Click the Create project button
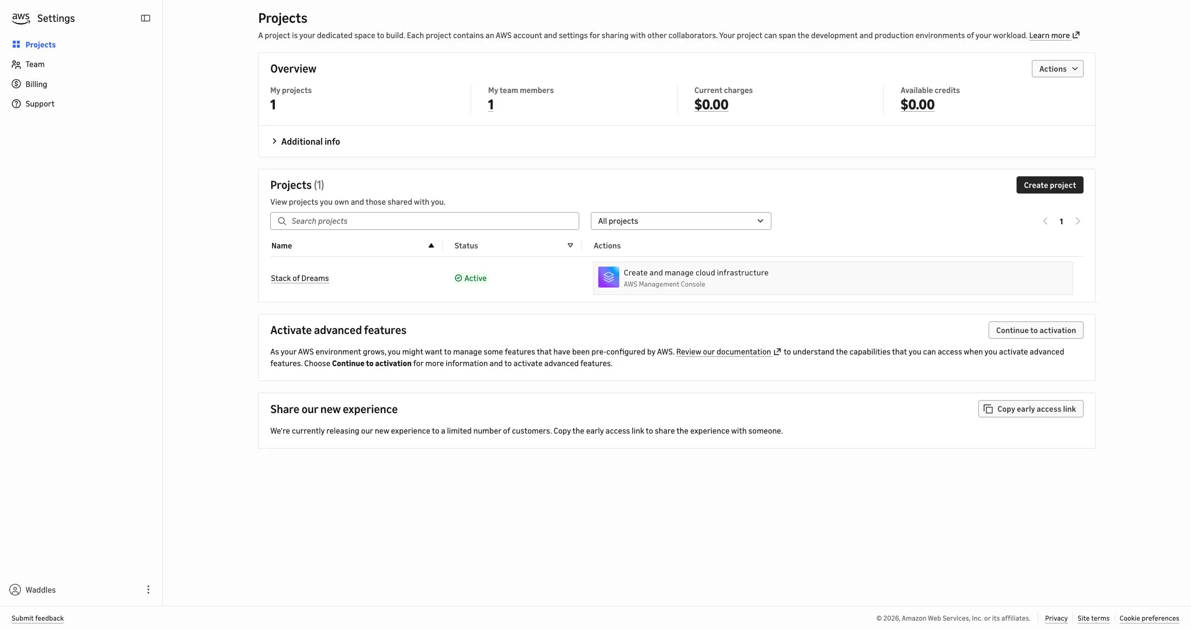Screen dimensions: 1191x629 tap(1050, 185)
